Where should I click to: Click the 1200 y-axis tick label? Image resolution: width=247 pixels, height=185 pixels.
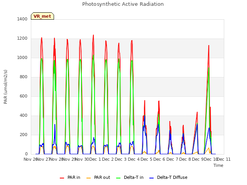pos(22,39)
